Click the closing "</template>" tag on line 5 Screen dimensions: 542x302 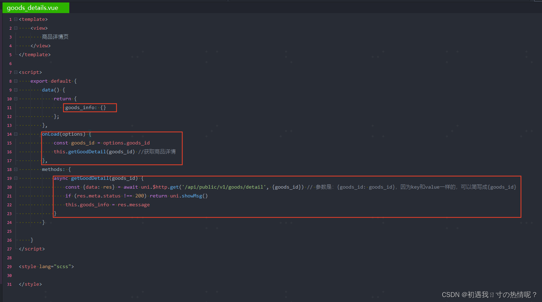pos(35,55)
